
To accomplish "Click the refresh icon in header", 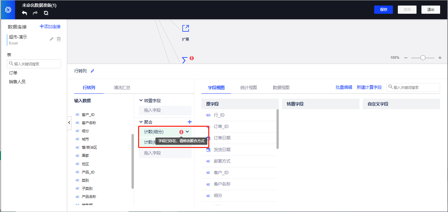I will pyautogui.click(x=46, y=13).
